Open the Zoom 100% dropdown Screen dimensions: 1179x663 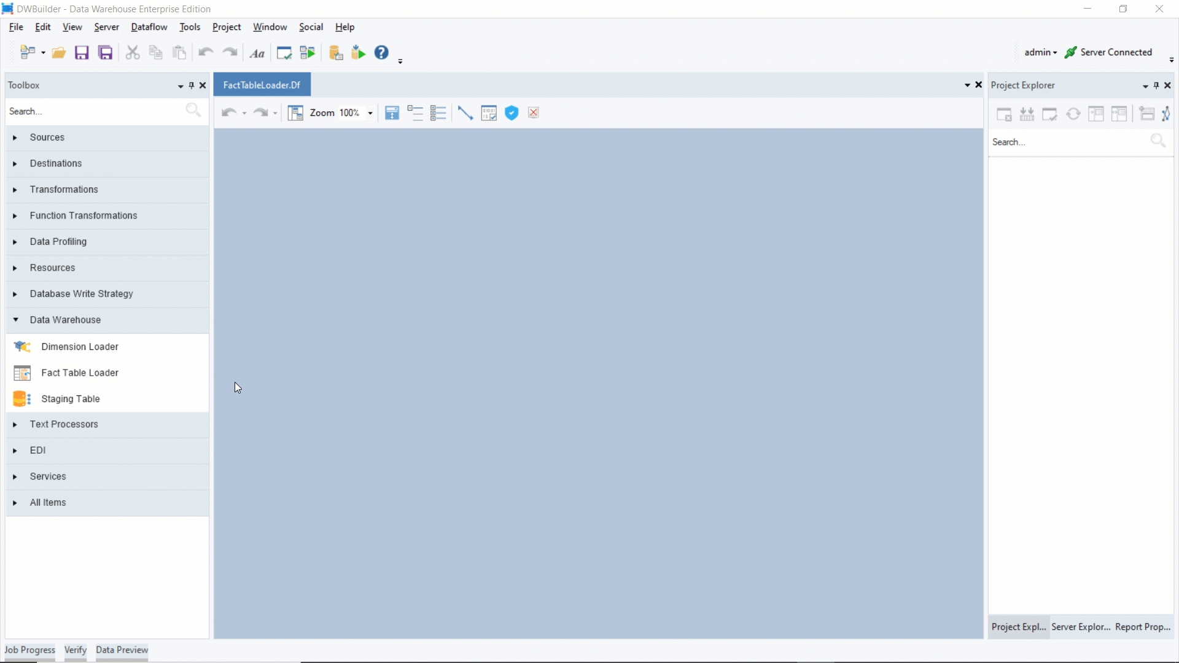[x=370, y=113]
